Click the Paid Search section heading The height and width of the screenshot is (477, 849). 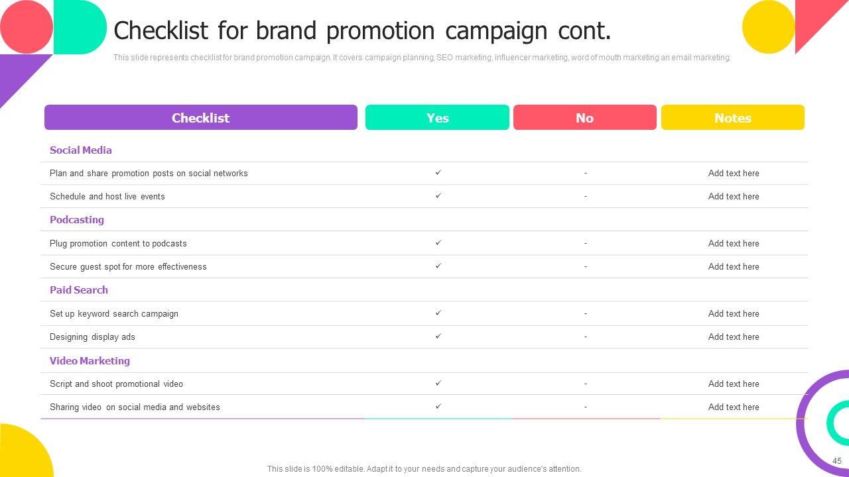[x=79, y=290]
